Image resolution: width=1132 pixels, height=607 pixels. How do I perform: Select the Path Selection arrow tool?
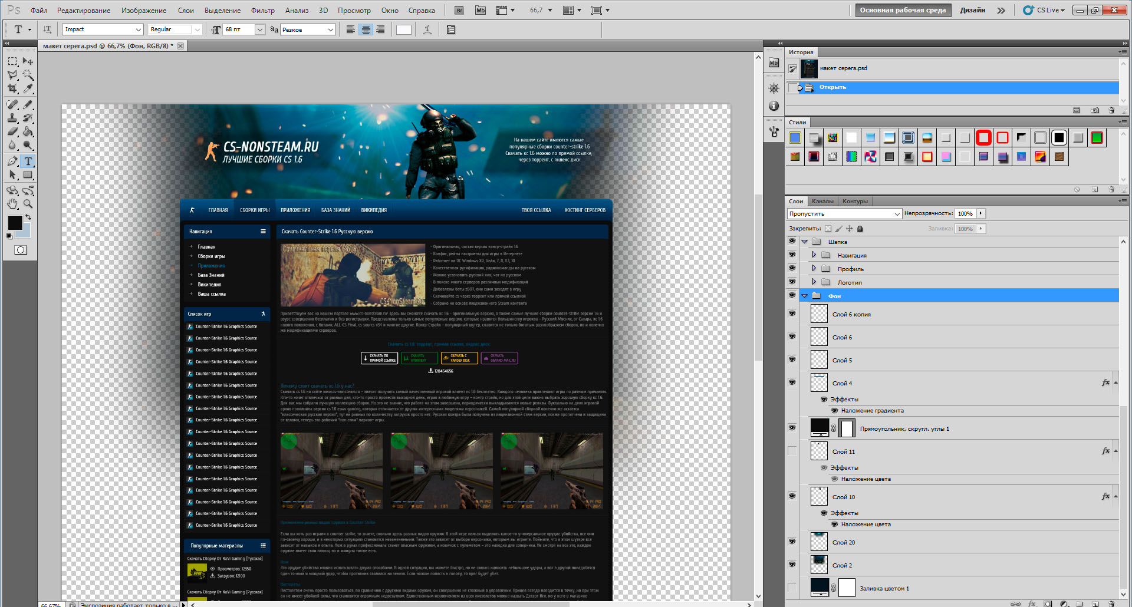12,174
